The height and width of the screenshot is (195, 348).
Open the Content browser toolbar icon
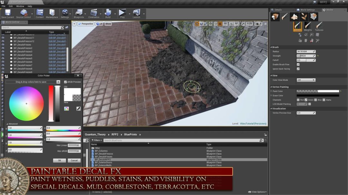point(40,14)
